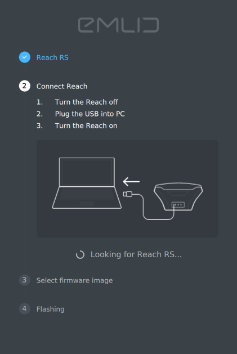237x354 pixels.
Task: Expand the Select firmware image step
Action: tap(74, 280)
